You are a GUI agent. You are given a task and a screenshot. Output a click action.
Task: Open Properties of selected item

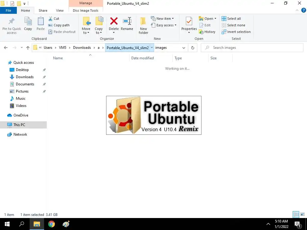(189, 25)
